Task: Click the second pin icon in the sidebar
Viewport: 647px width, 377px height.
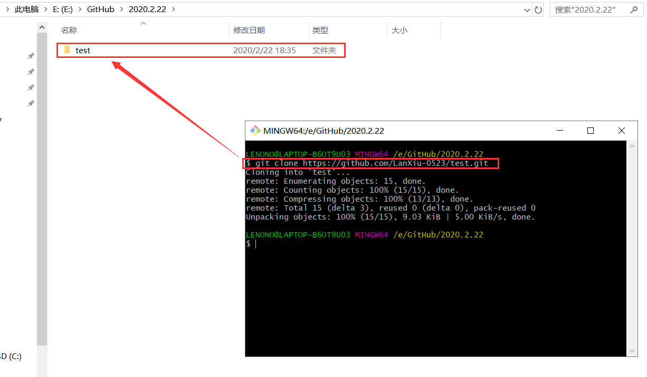Action: click(30, 72)
